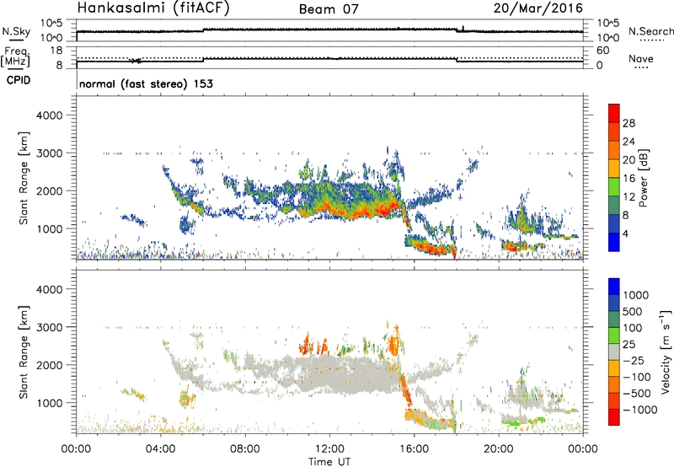
Task: Click the "-100" velocity colorbar value
Action: 637,377
